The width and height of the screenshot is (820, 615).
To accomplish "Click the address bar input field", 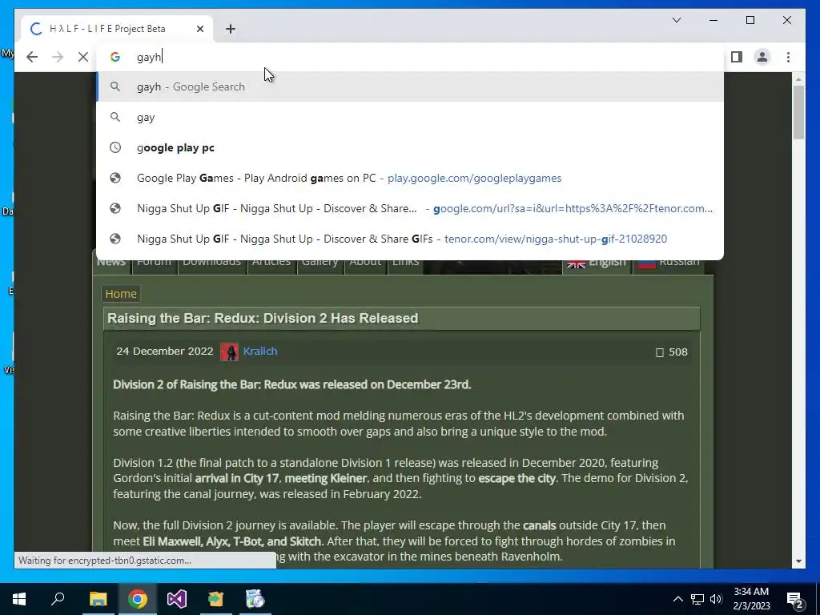I will pos(410,57).
